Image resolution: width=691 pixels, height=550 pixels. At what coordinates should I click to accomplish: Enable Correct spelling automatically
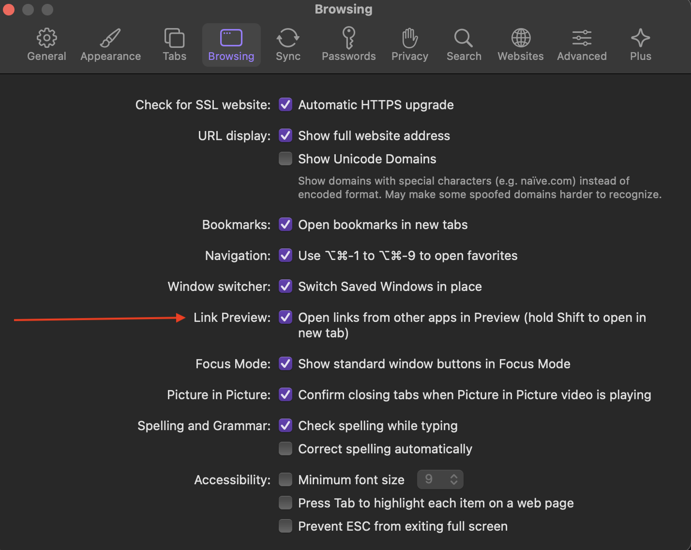(285, 449)
